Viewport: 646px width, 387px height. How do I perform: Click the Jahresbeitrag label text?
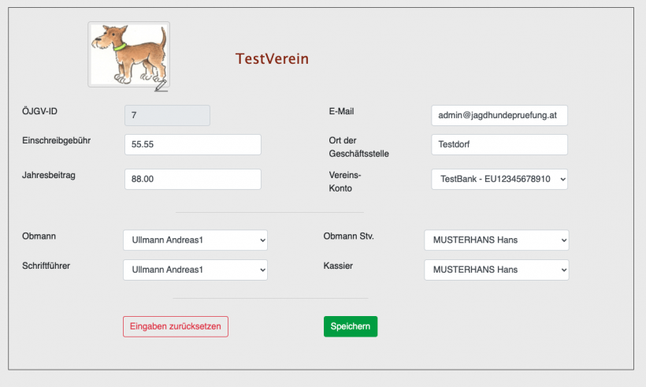pyautogui.click(x=49, y=175)
